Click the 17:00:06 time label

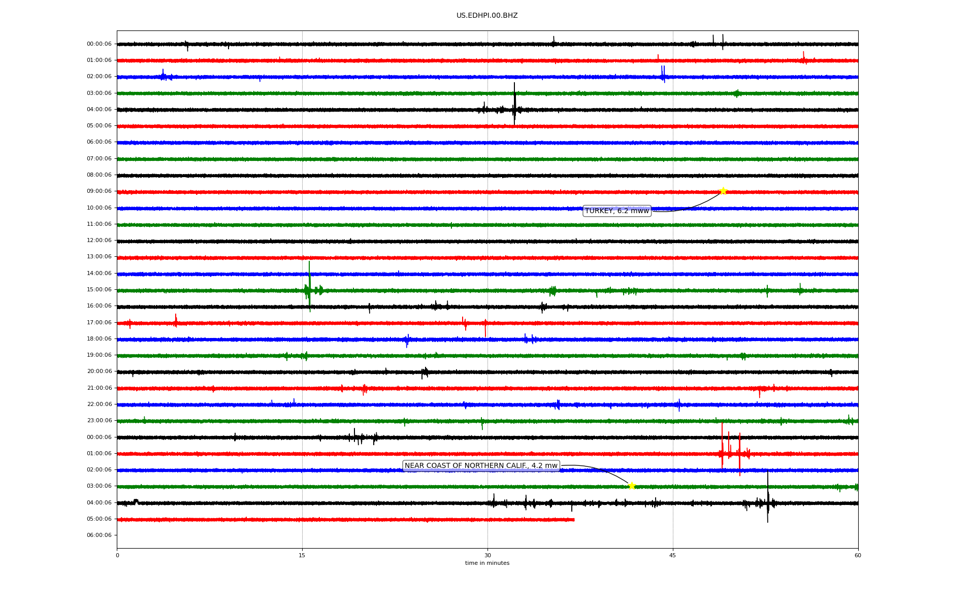click(99, 323)
